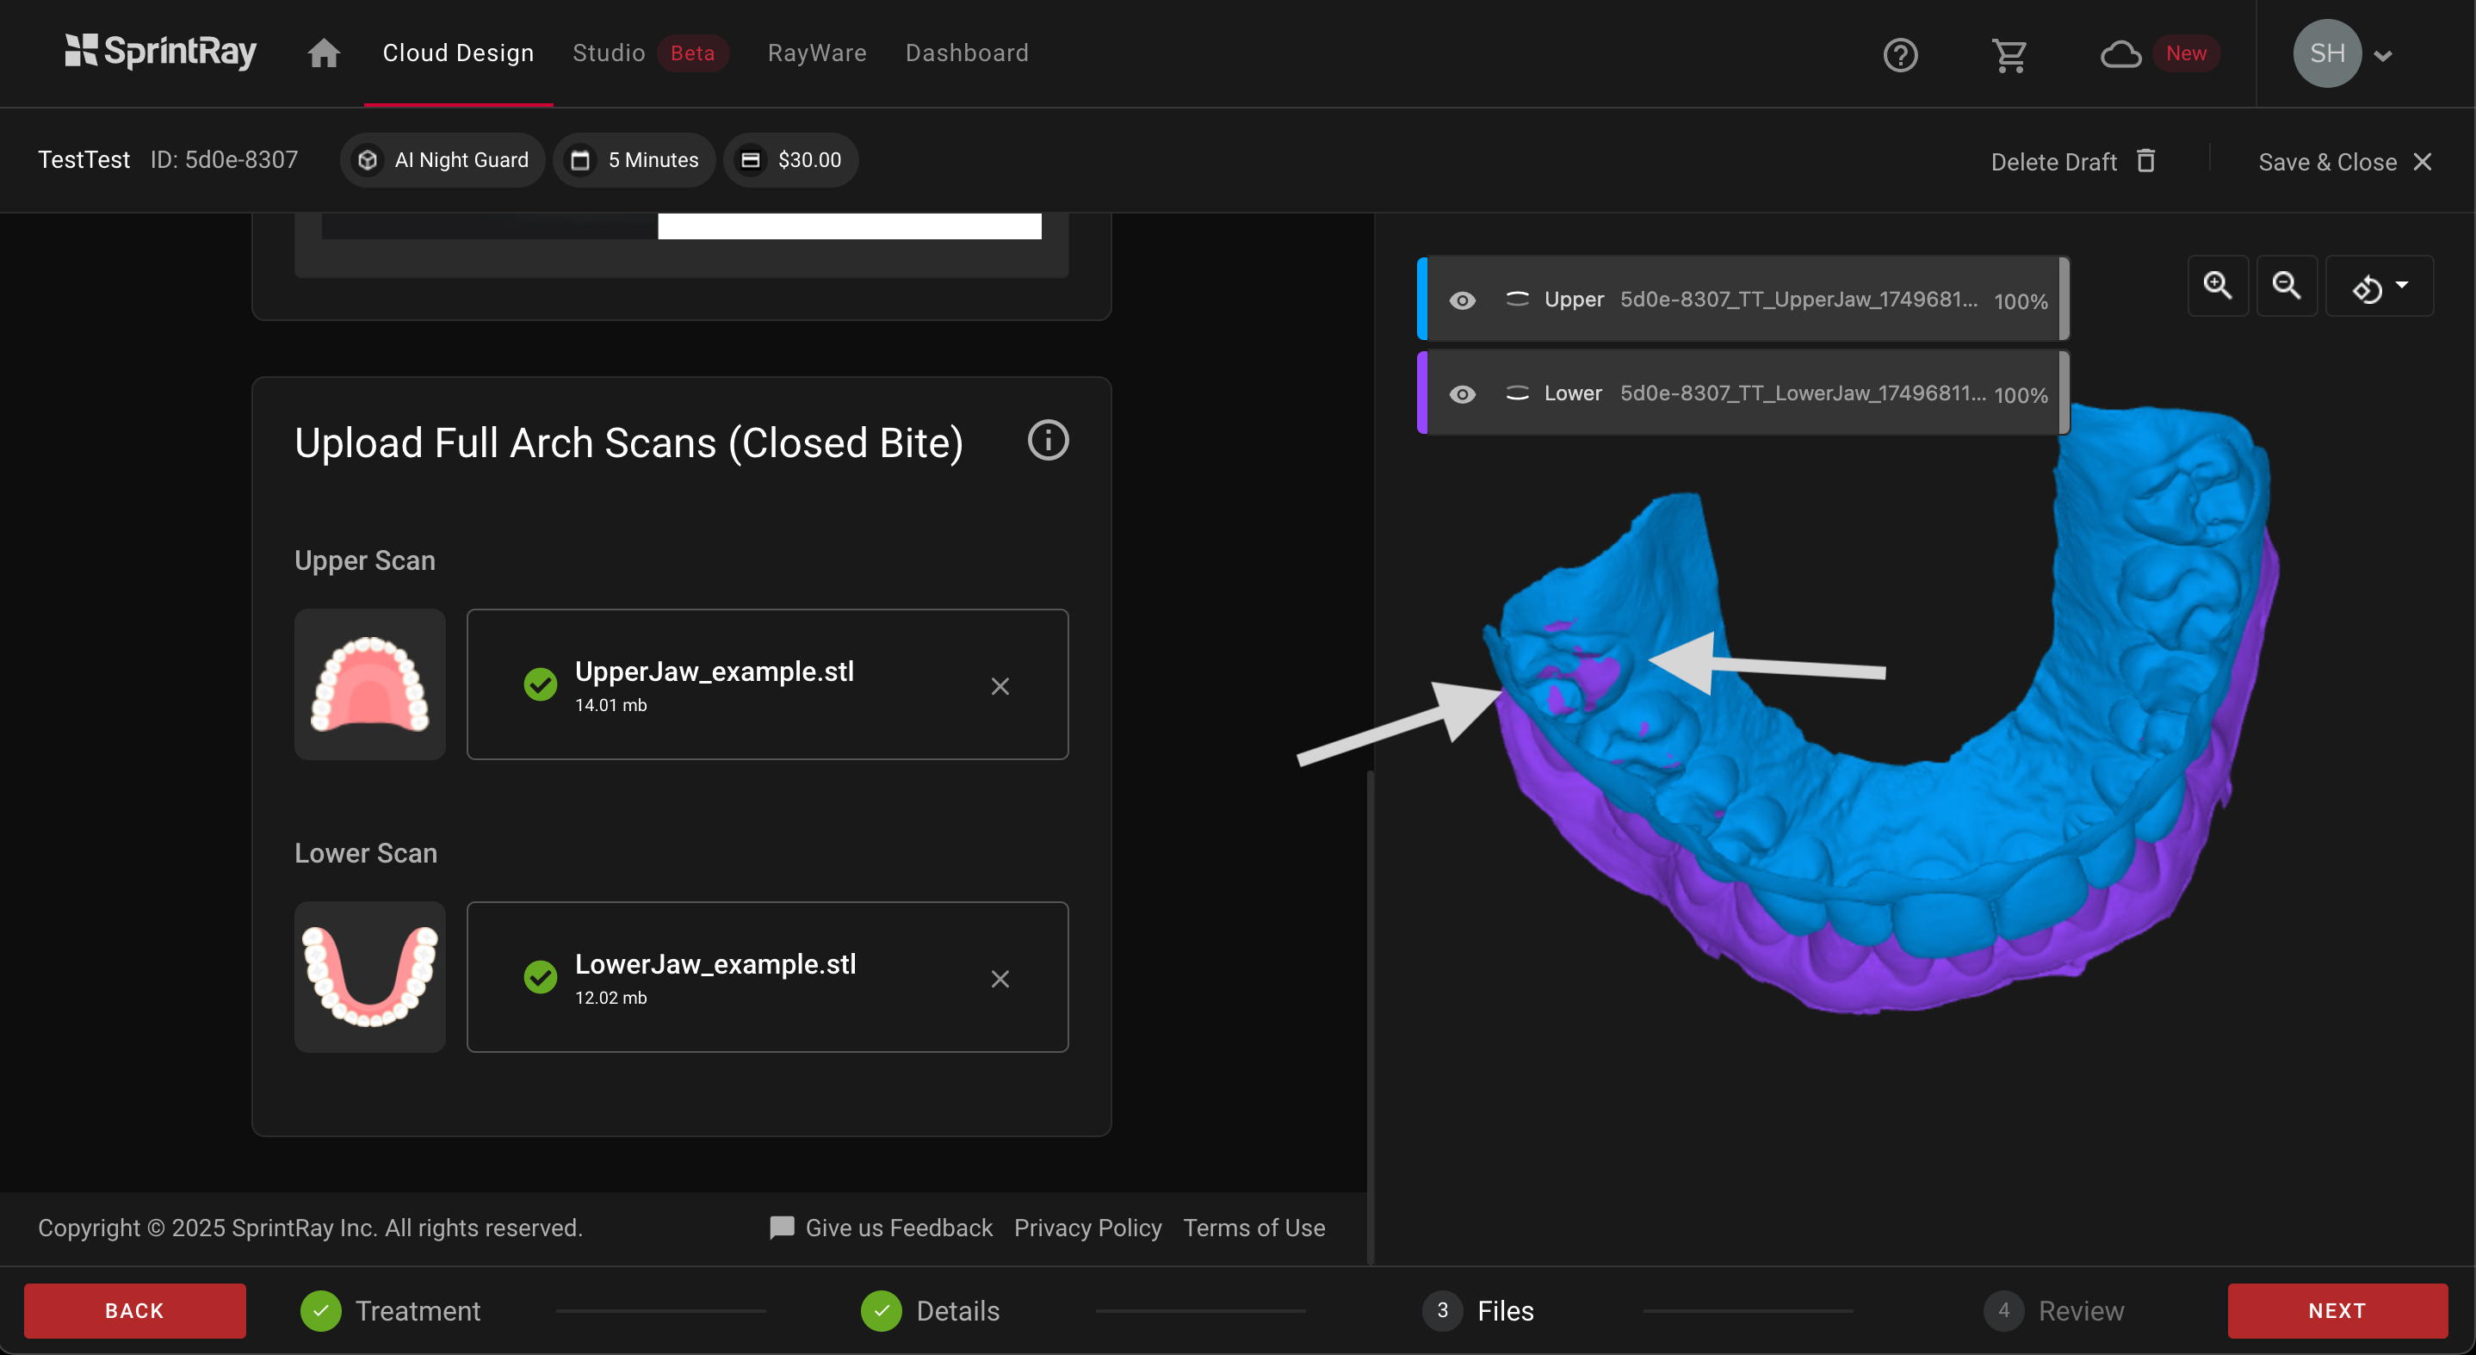
Task: Hide the Upper jaw model
Action: (x=1462, y=300)
